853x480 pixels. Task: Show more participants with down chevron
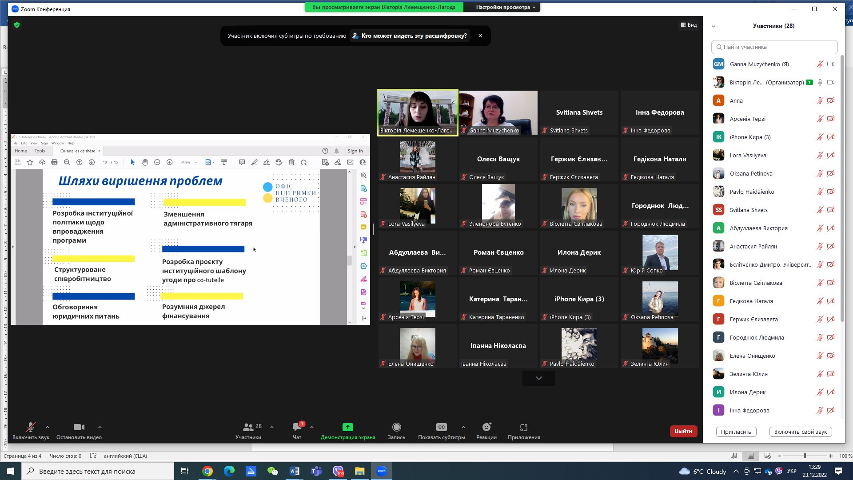point(538,378)
